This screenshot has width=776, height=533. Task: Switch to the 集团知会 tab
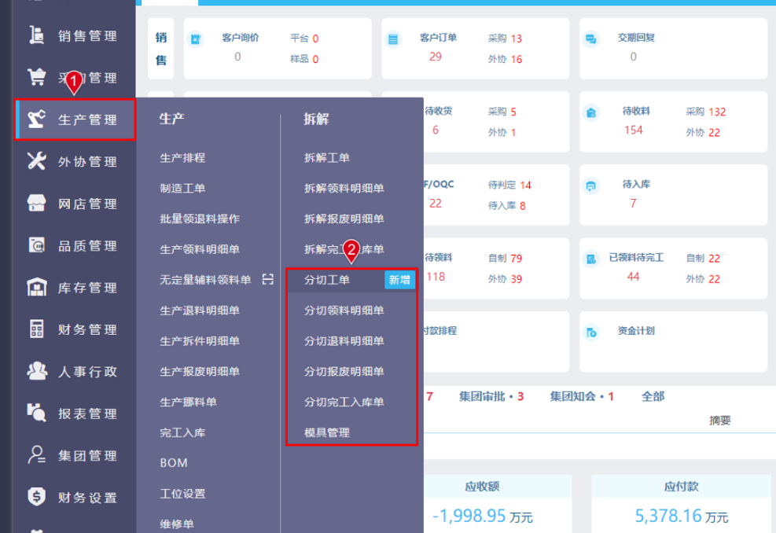(x=582, y=396)
